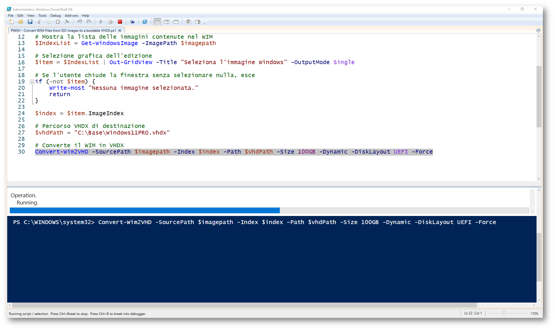Close the VHDX.ps1 script tab
The height and width of the screenshot is (330, 555).
tap(120, 30)
